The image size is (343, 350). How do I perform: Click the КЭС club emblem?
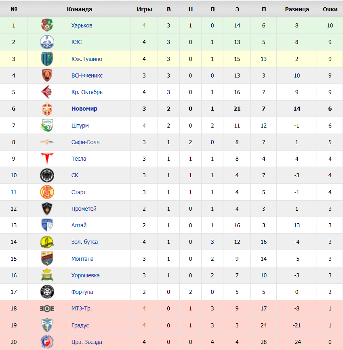[47, 42]
